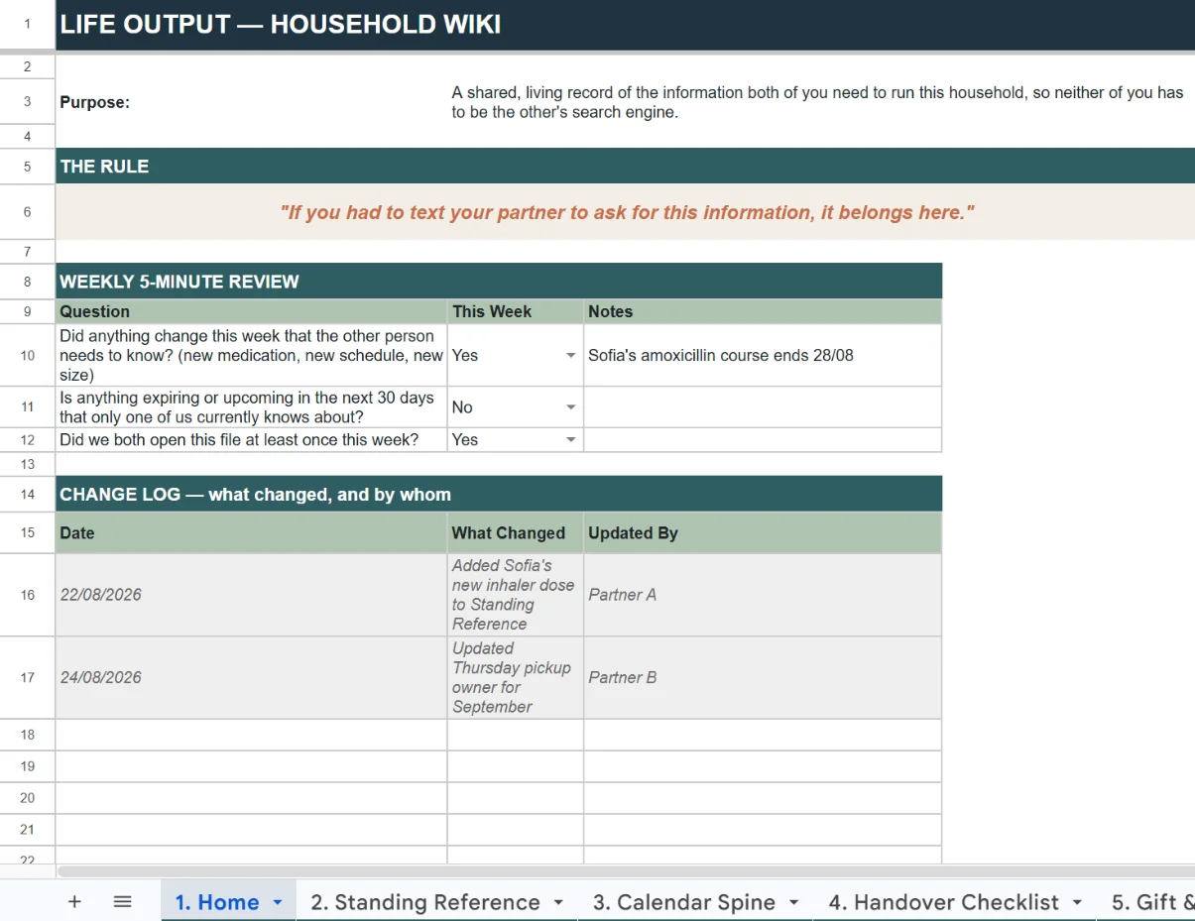Switch to the 4. Handover Checklist tab
Image resolution: width=1195 pixels, height=921 pixels.
944,902
